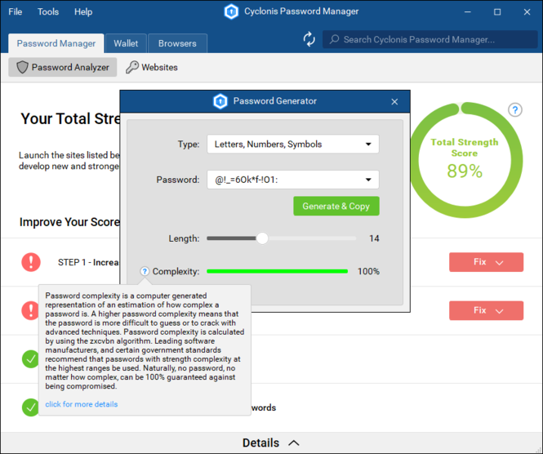Click the search magnifier icon
This screenshot has width=543, height=454.
tap(334, 39)
